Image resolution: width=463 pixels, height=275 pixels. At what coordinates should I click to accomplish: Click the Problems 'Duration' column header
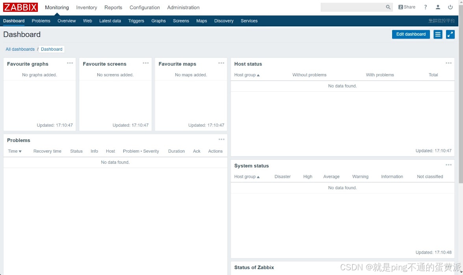(x=177, y=151)
